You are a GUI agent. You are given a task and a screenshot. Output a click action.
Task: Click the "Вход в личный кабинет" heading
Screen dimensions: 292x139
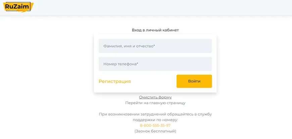(x=155, y=30)
